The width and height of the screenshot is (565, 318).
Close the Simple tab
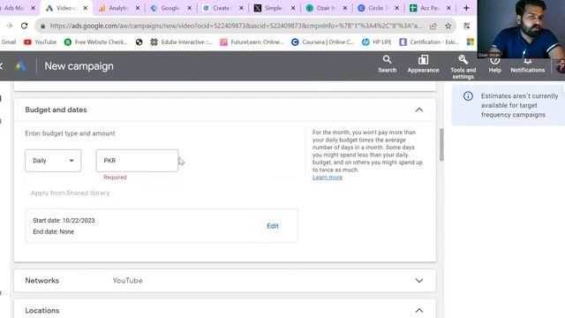coord(293,8)
